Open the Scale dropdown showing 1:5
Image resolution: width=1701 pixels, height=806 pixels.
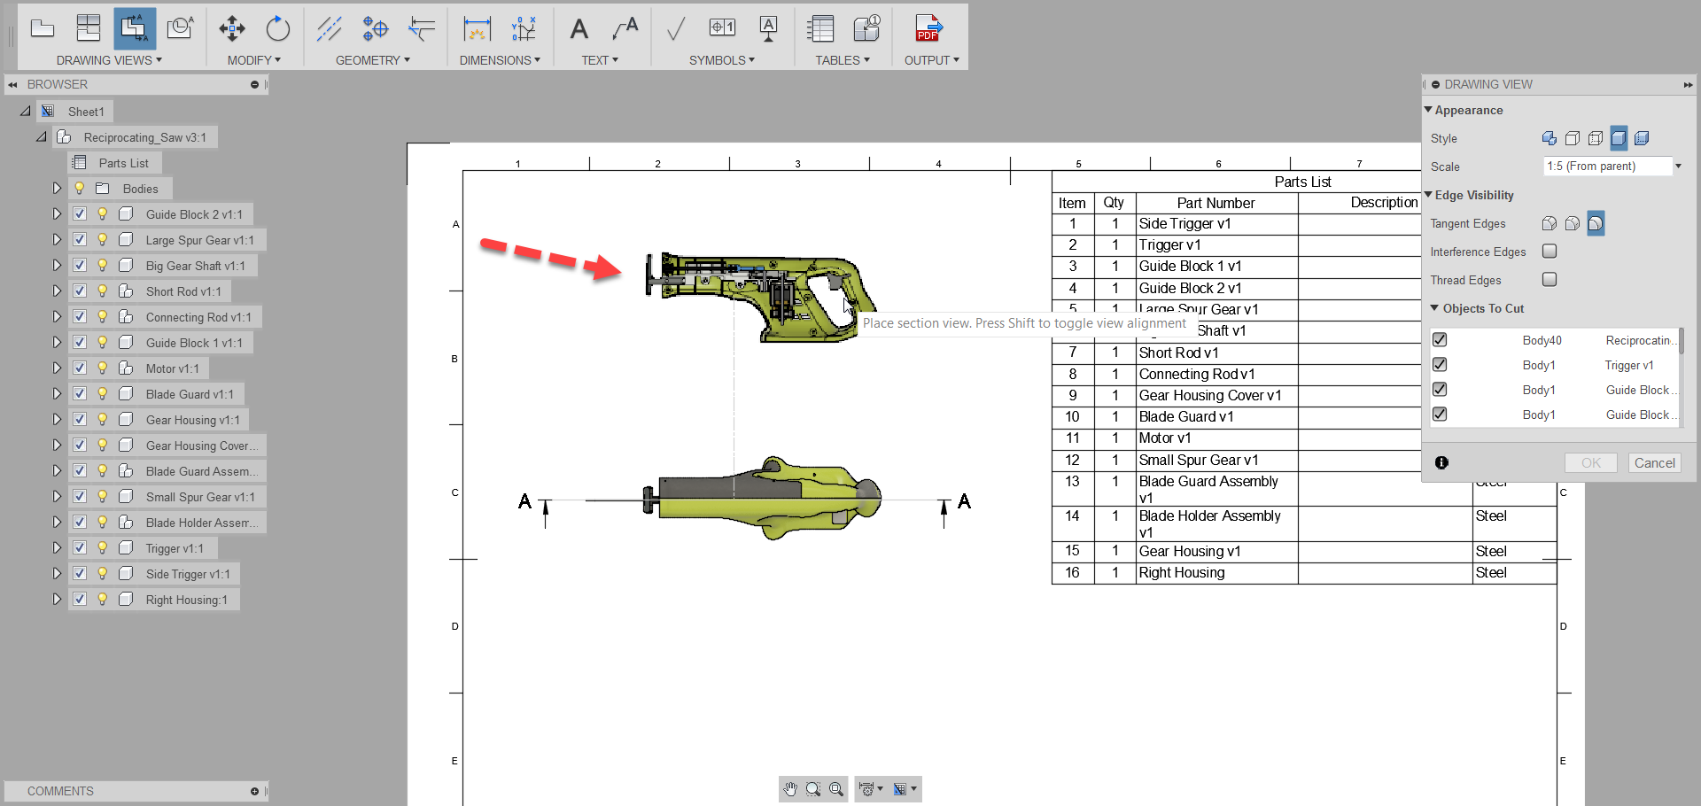(1677, 166)
